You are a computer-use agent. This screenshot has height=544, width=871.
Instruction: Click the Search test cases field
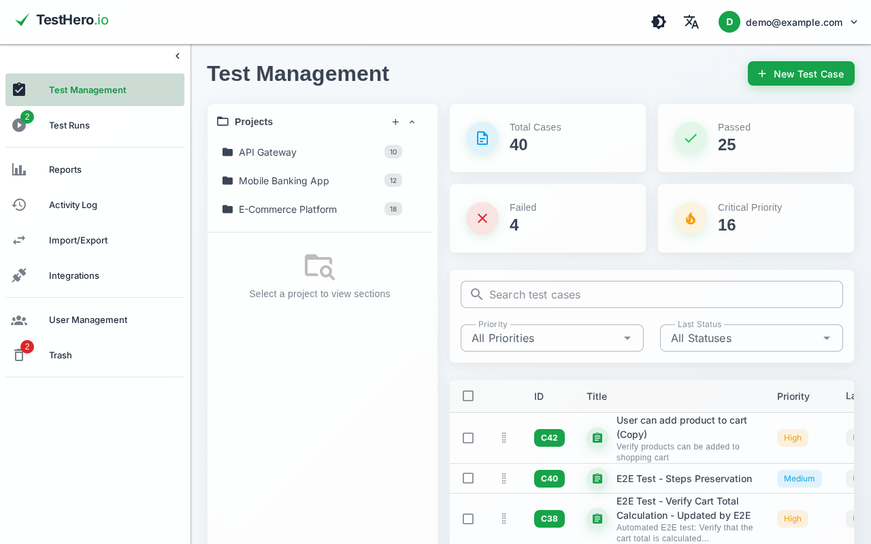652,294
